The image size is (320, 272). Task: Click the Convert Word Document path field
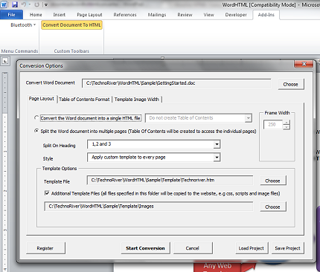click(x=176, y=83)
